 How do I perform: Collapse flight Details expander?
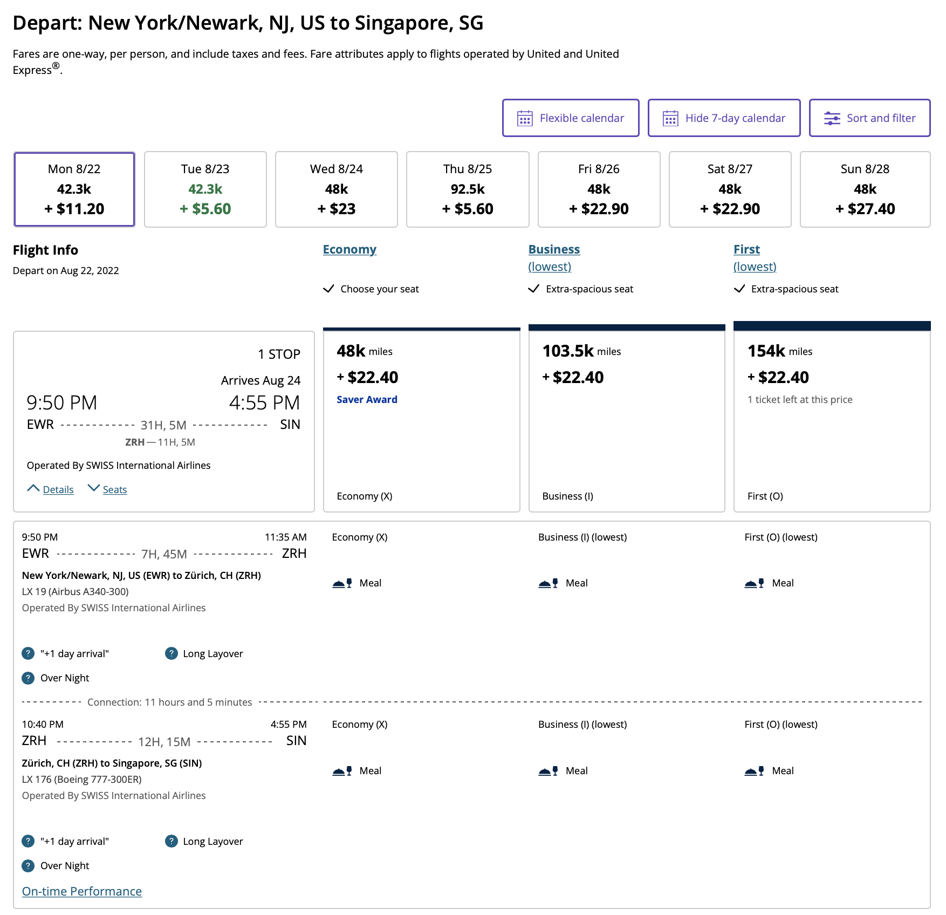coord(50,489)
